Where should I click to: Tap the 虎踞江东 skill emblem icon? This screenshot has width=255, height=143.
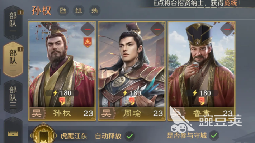(43, 135)
